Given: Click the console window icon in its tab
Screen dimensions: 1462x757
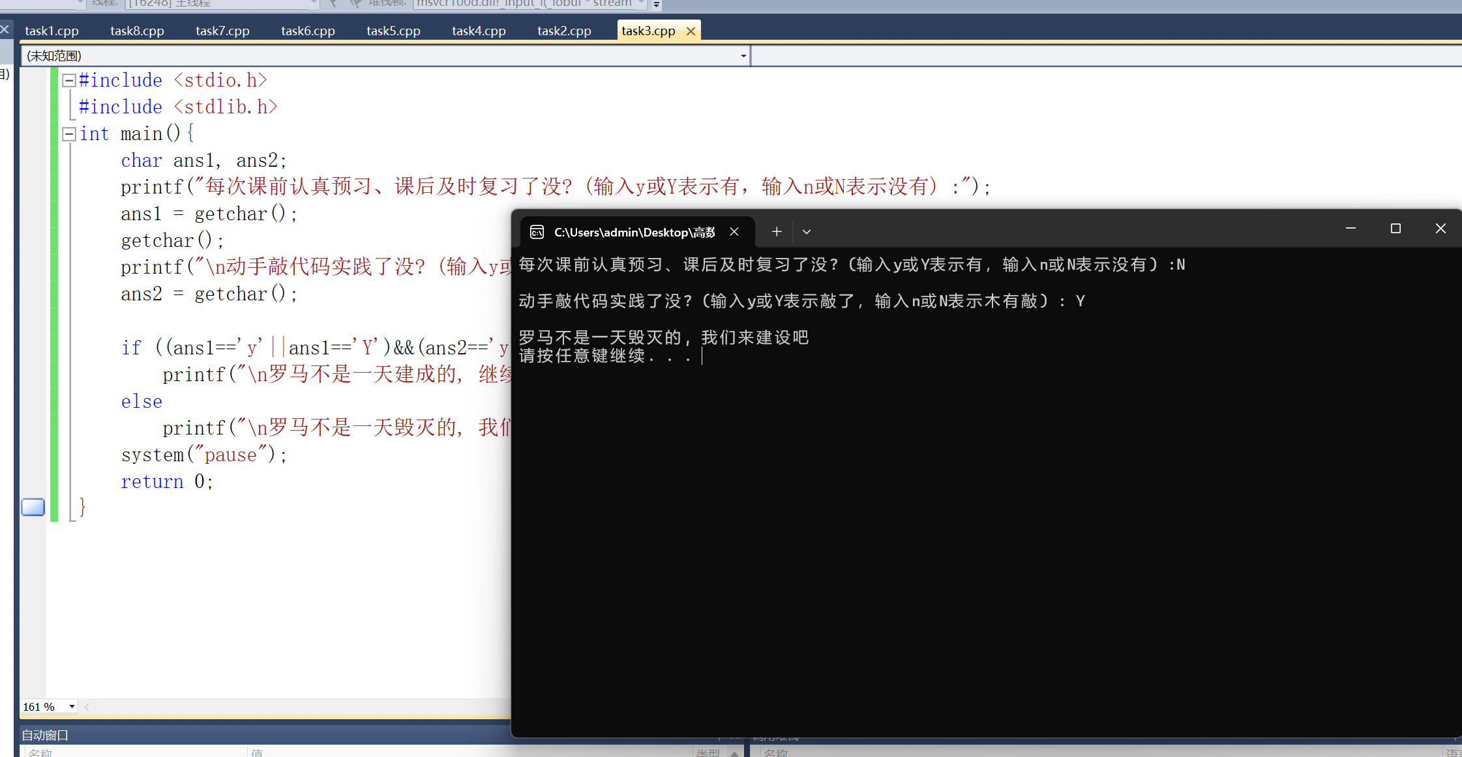Looking at the screenshot, I should point(537,232).
